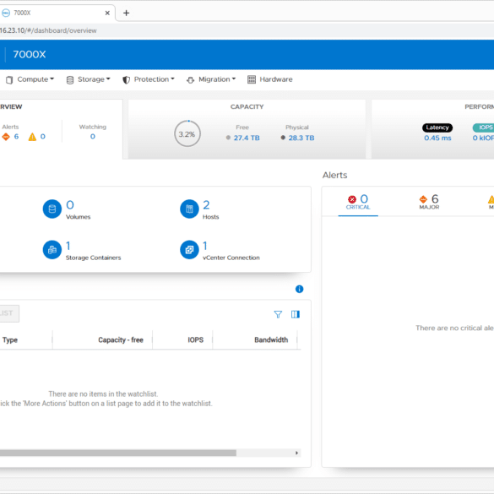Click the watchlist horizontal scrollbar thumb
This screenshot has width=494, height=494.
pos(118,453)
